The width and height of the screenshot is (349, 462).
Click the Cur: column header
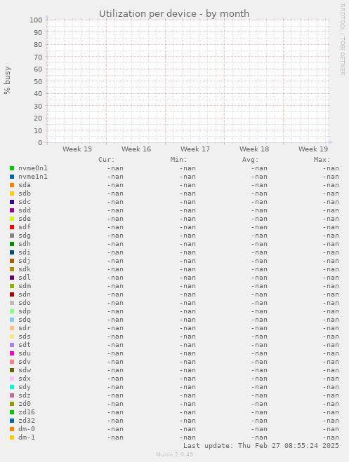[x=107, y=160]
